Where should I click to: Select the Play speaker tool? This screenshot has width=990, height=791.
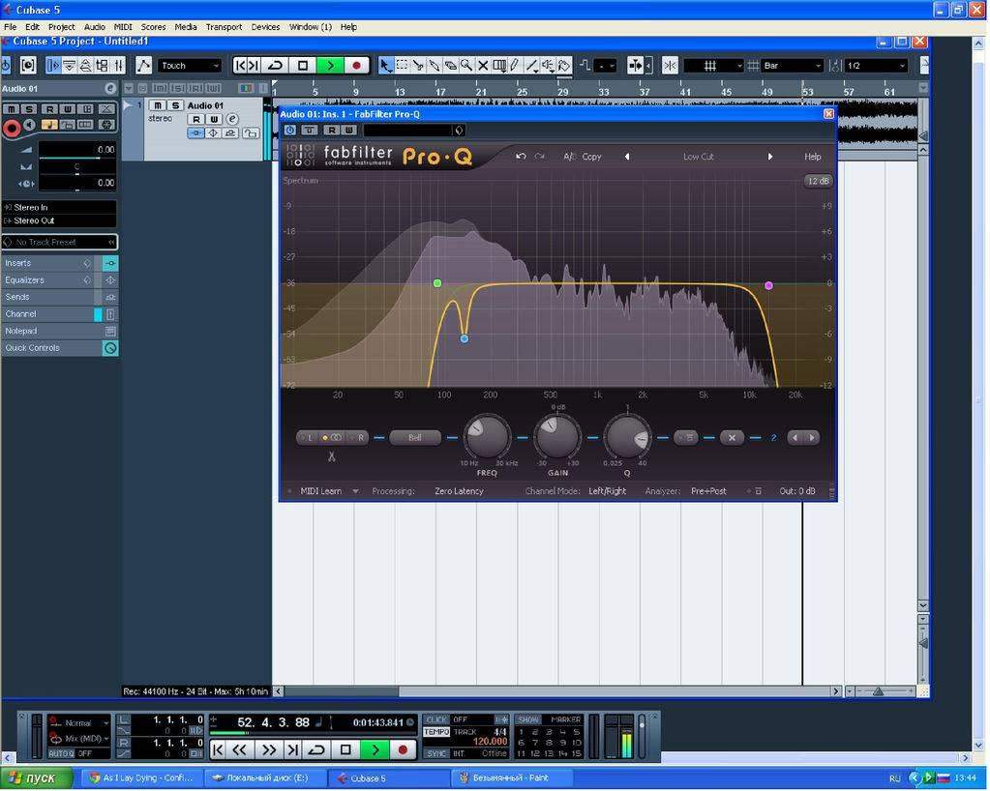click(548, 66)
